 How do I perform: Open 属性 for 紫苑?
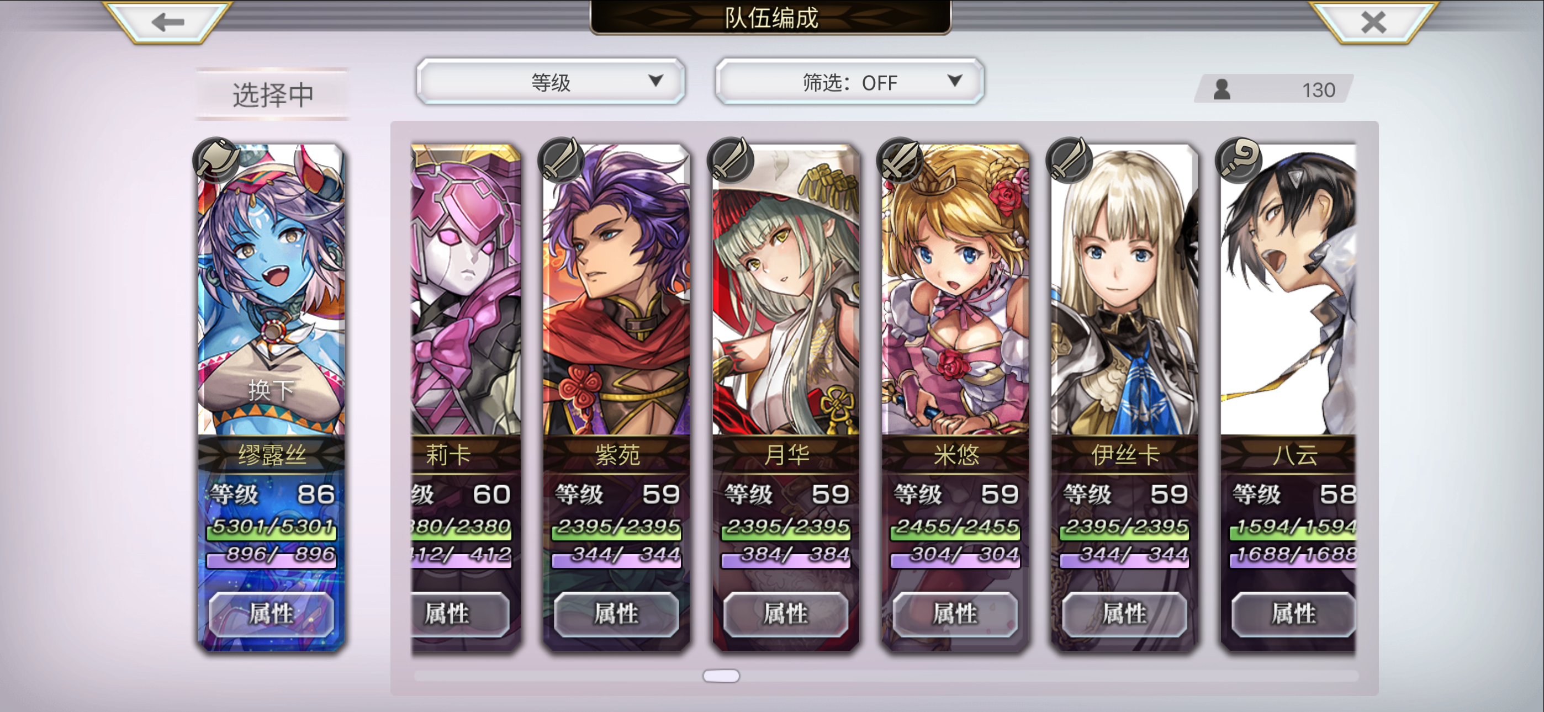(x=616, y=614)
